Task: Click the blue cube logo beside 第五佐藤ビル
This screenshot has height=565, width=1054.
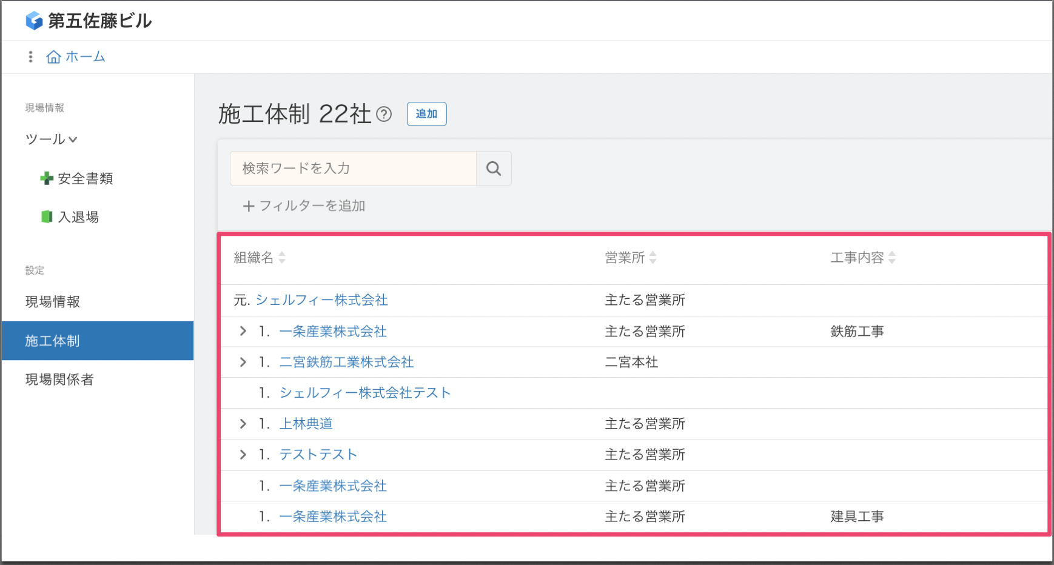Action: pos(34,21)
